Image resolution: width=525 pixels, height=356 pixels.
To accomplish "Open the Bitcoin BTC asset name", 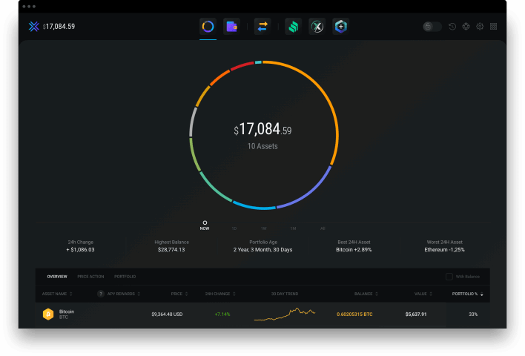I will (67, 314).
